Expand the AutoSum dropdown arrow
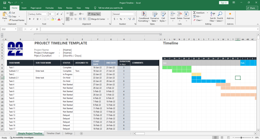260x139 pixels. [x=207, y=13]
